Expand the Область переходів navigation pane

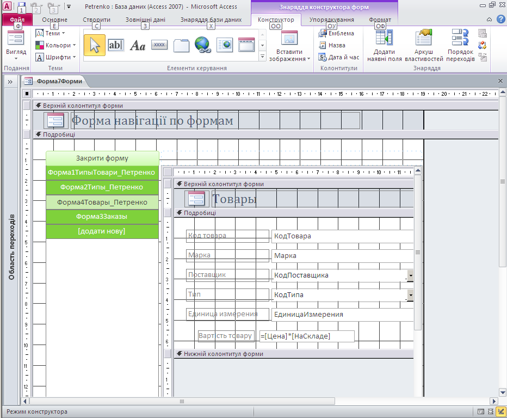coord(10,82)
